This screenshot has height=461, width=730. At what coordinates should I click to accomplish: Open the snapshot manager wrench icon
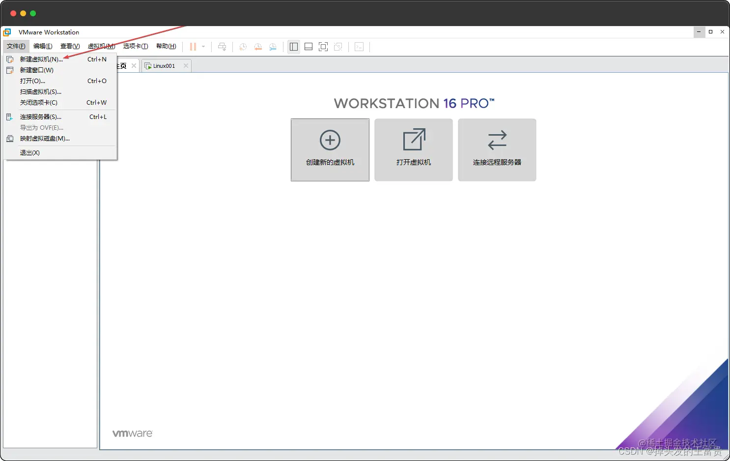[273, 47]
